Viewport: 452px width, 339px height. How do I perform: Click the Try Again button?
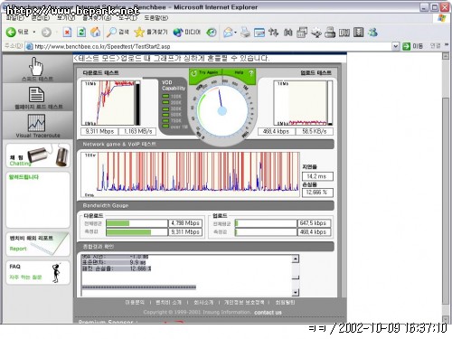pos(204,72)
